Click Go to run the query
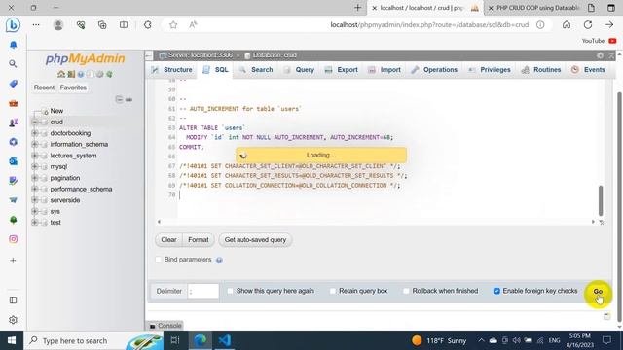The width and height of the screenshot is (623, 350). pos(598,292)
